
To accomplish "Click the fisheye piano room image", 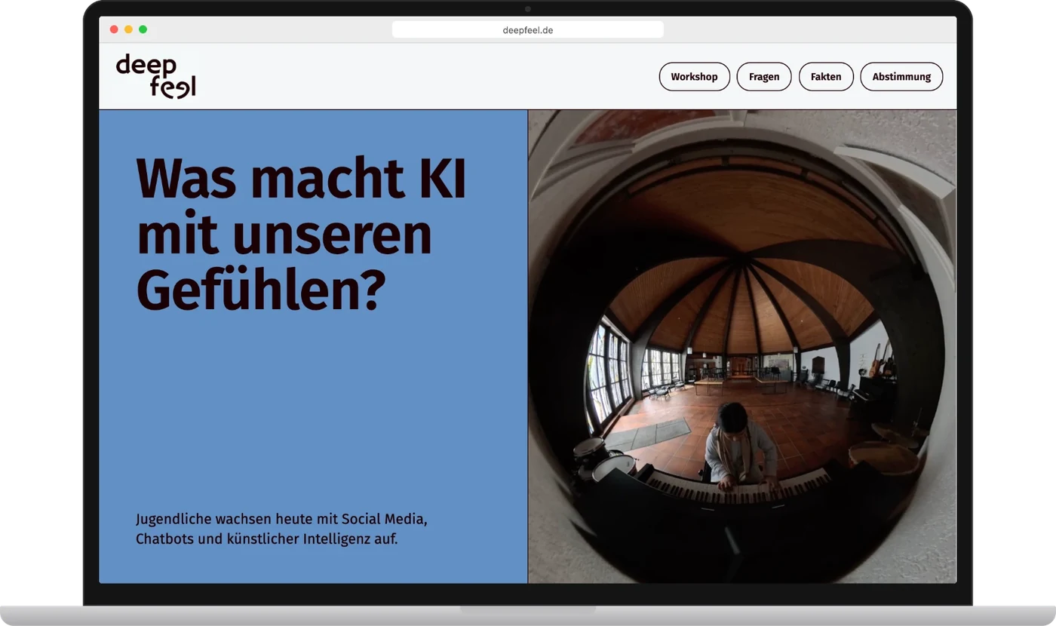I will click(742, 346).
